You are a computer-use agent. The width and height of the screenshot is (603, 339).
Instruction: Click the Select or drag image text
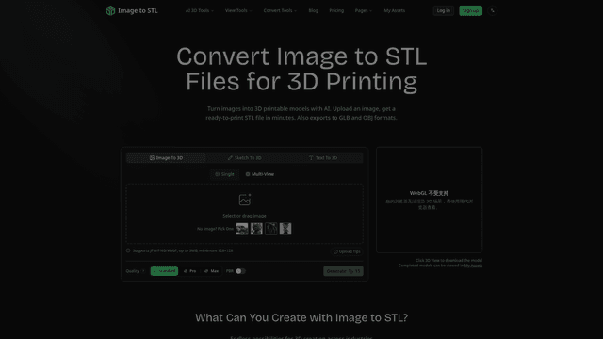coord(245,216)
